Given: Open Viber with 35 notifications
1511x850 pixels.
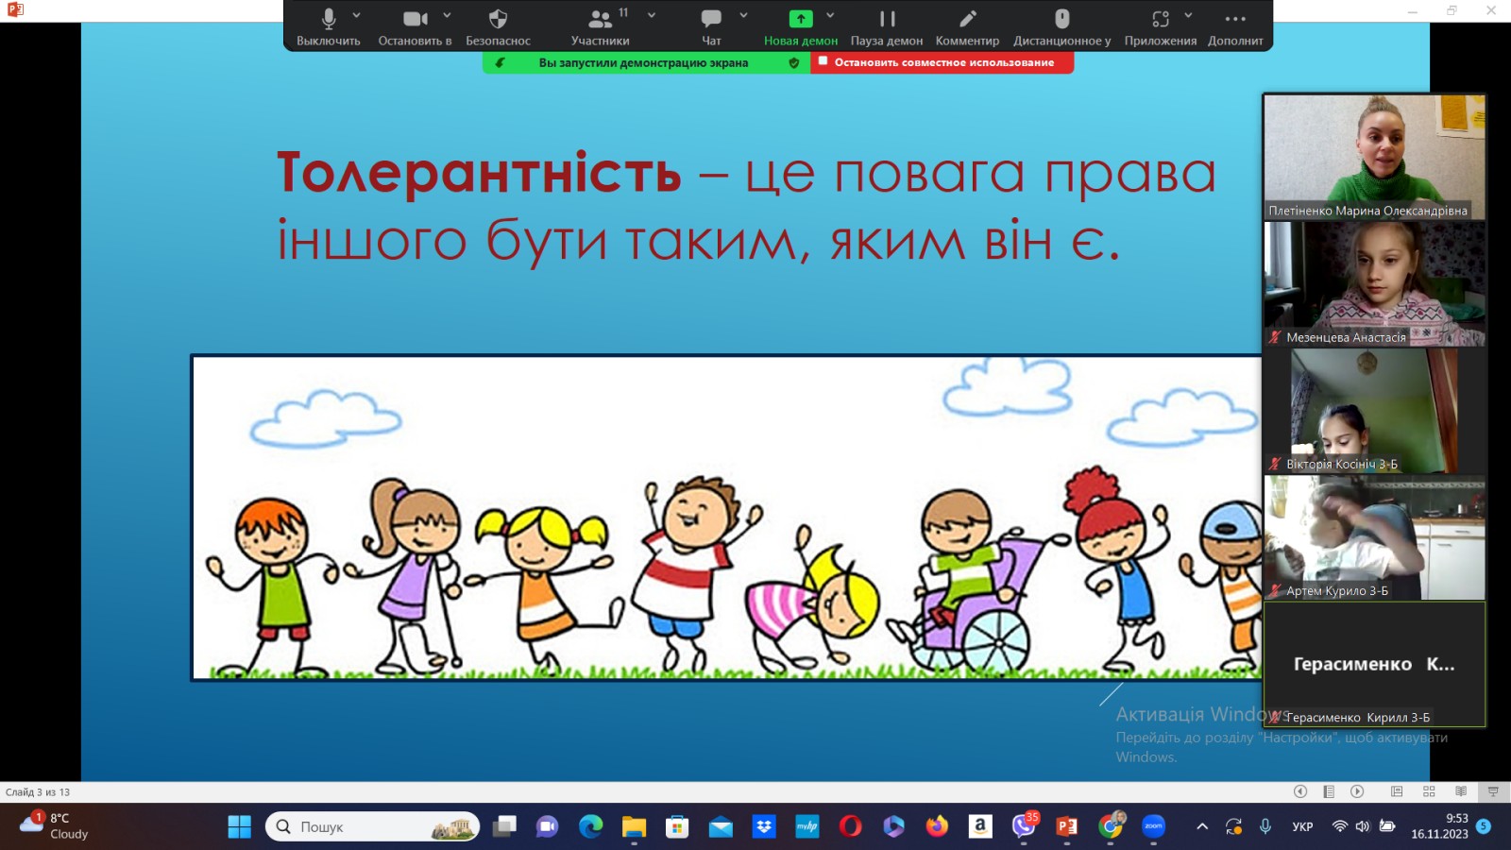Looking at the screenshot, I should tap(1024, 827).
